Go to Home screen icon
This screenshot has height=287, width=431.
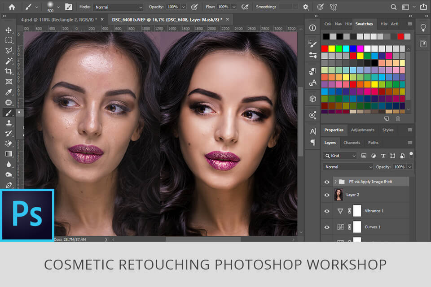(x=12, y=7)
